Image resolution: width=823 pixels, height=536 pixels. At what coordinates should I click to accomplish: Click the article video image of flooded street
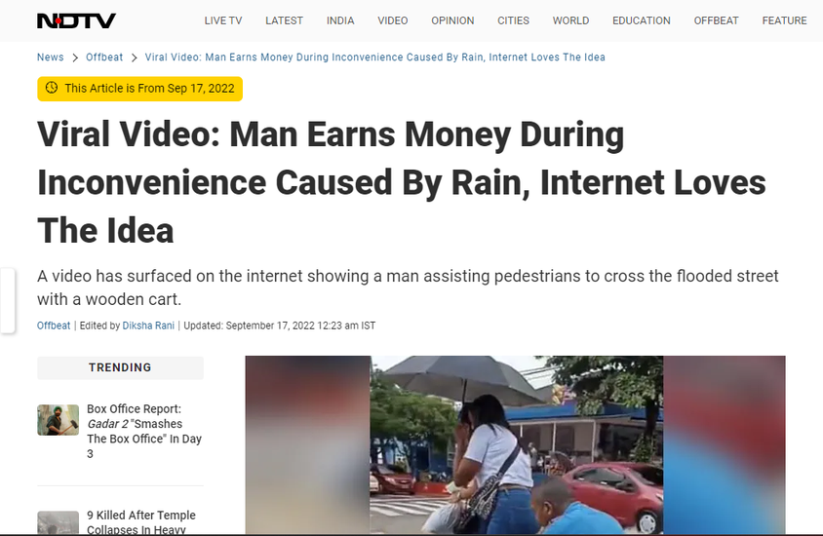[x=516, y=444]
